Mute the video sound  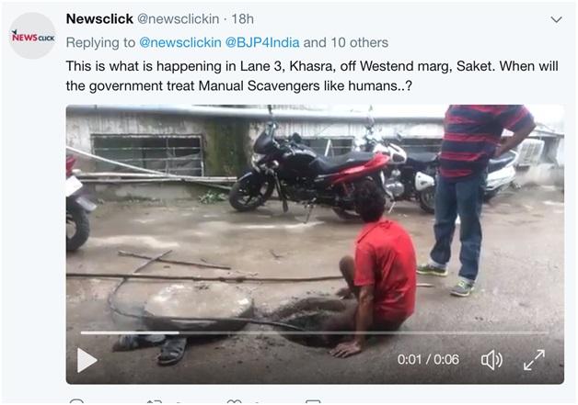click(491, 359)
